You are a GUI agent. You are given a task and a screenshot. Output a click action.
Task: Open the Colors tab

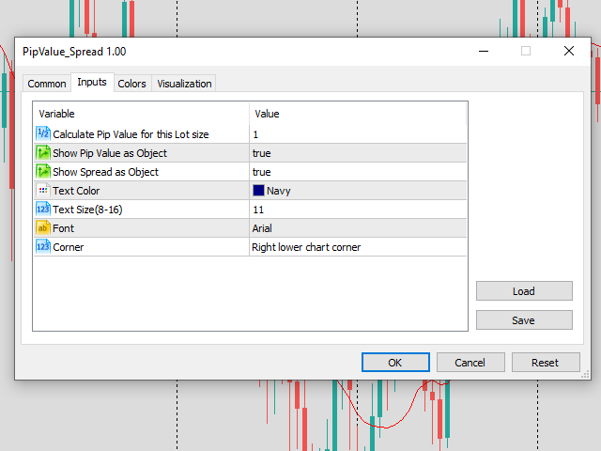coord(131,84)
